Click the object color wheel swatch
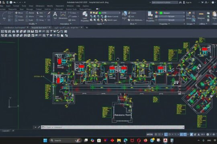The width and height of the screenshot is (217, 144). (x=156, y=13)
